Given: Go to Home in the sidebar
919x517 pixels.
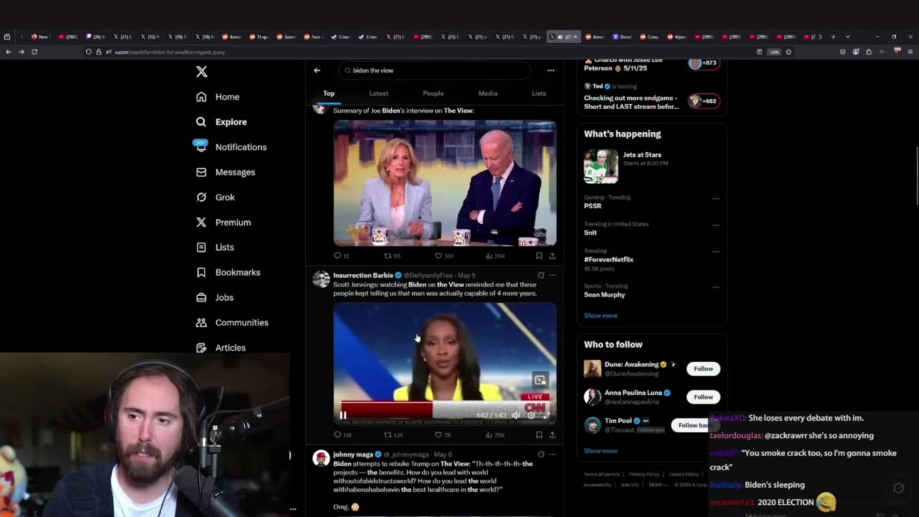Looking at the screenshot, I should click(218, 97).
